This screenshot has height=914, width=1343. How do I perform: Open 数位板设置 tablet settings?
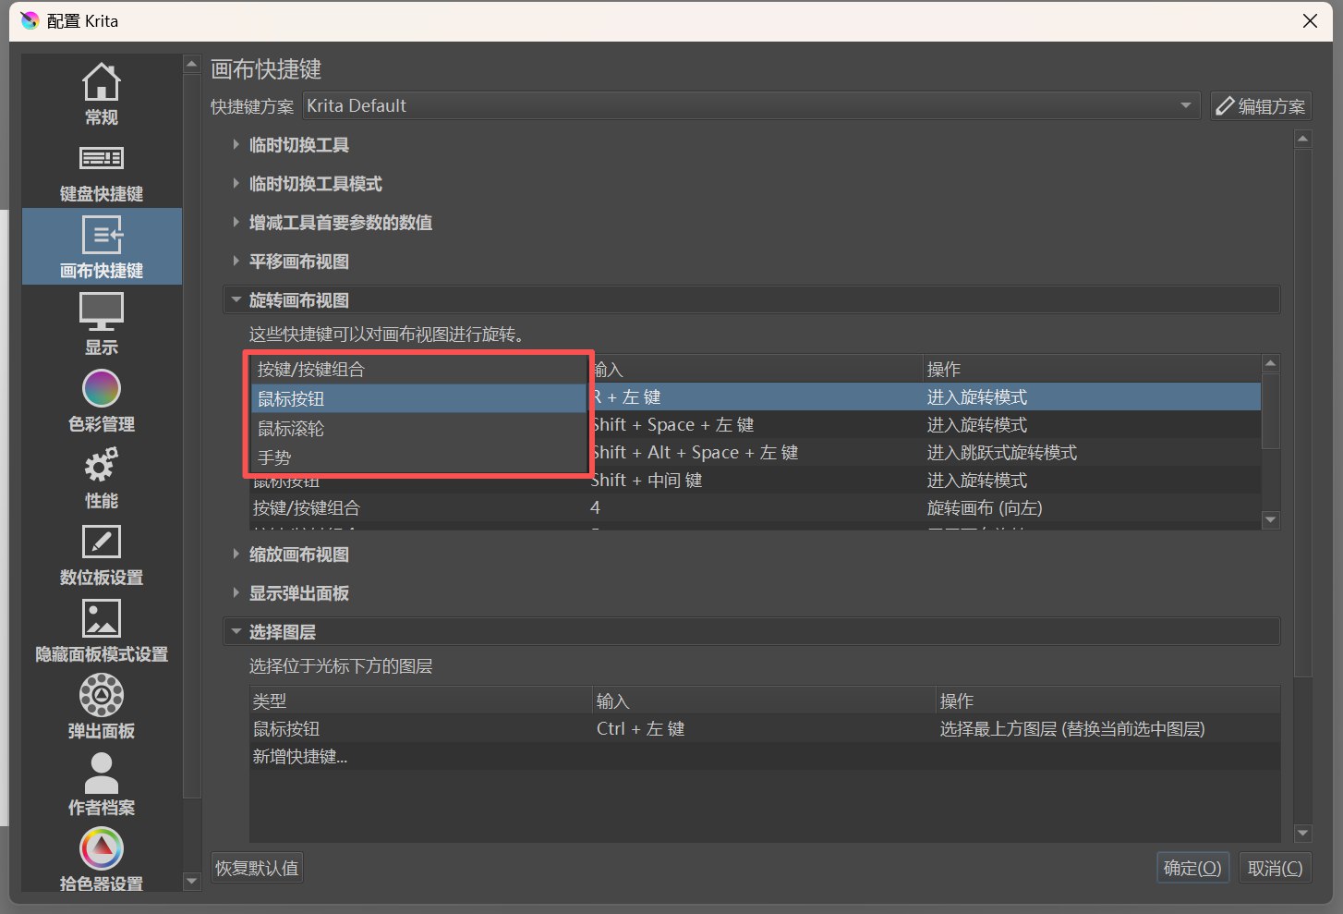coord(102,554)
